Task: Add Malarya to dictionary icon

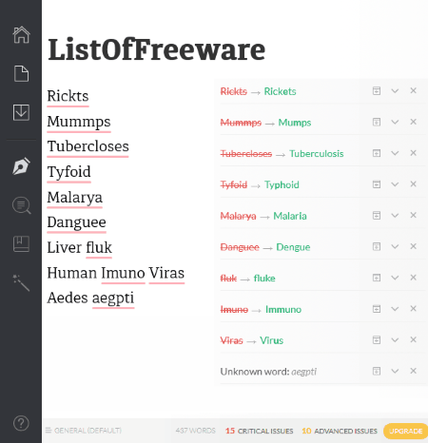Action: pyautogui.click(x=377, y=216)
